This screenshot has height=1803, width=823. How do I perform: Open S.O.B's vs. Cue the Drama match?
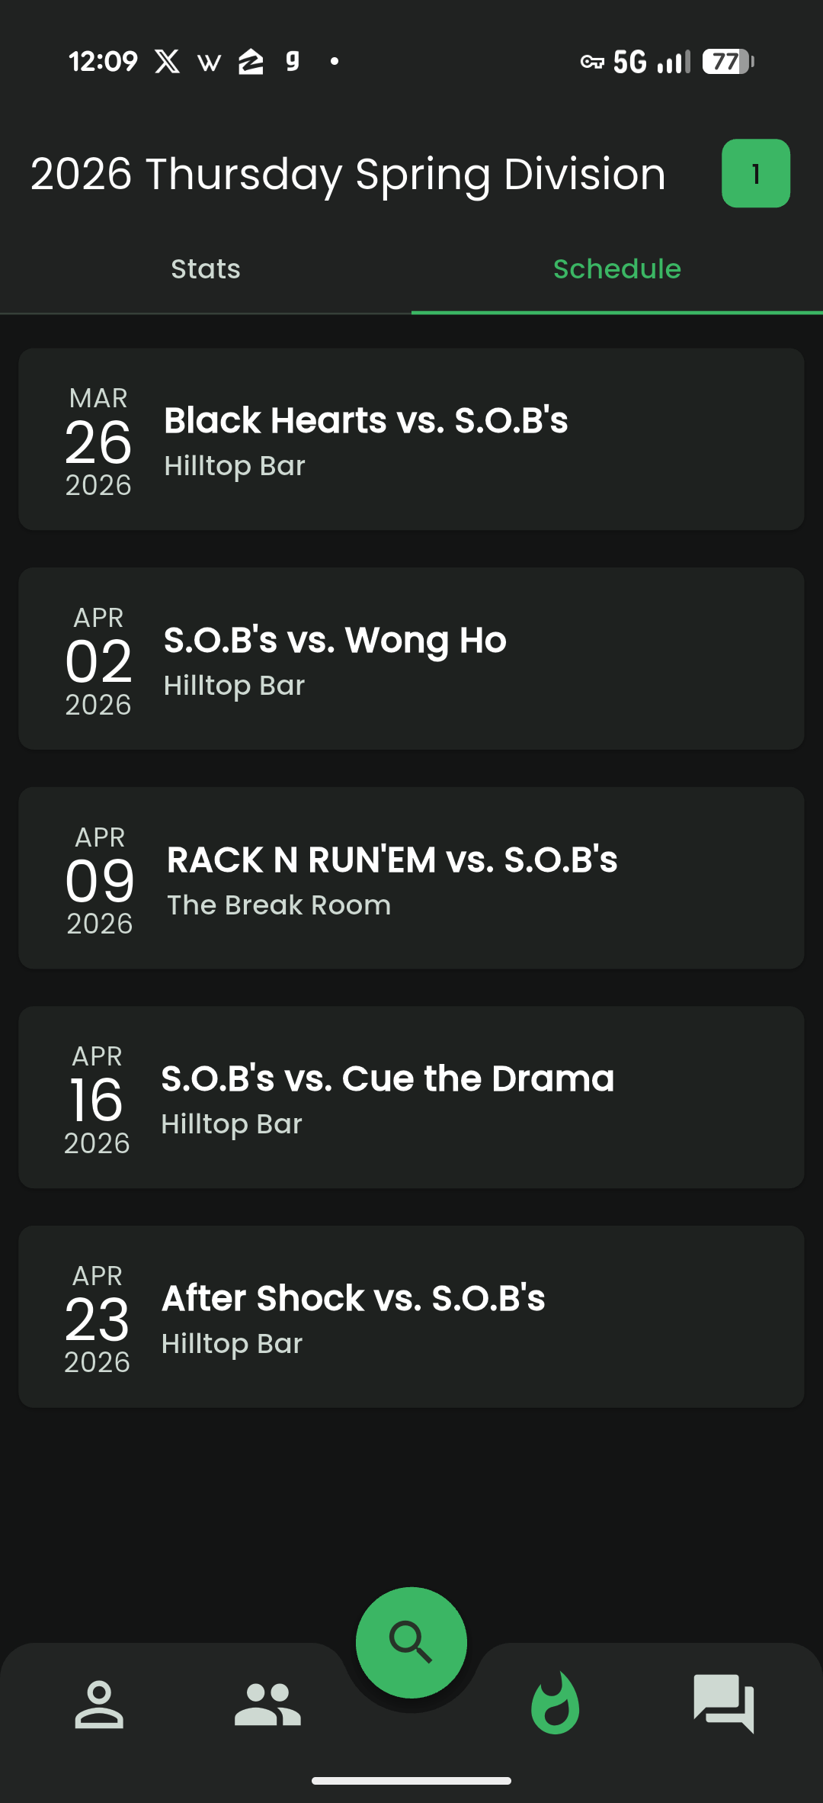411,1097
